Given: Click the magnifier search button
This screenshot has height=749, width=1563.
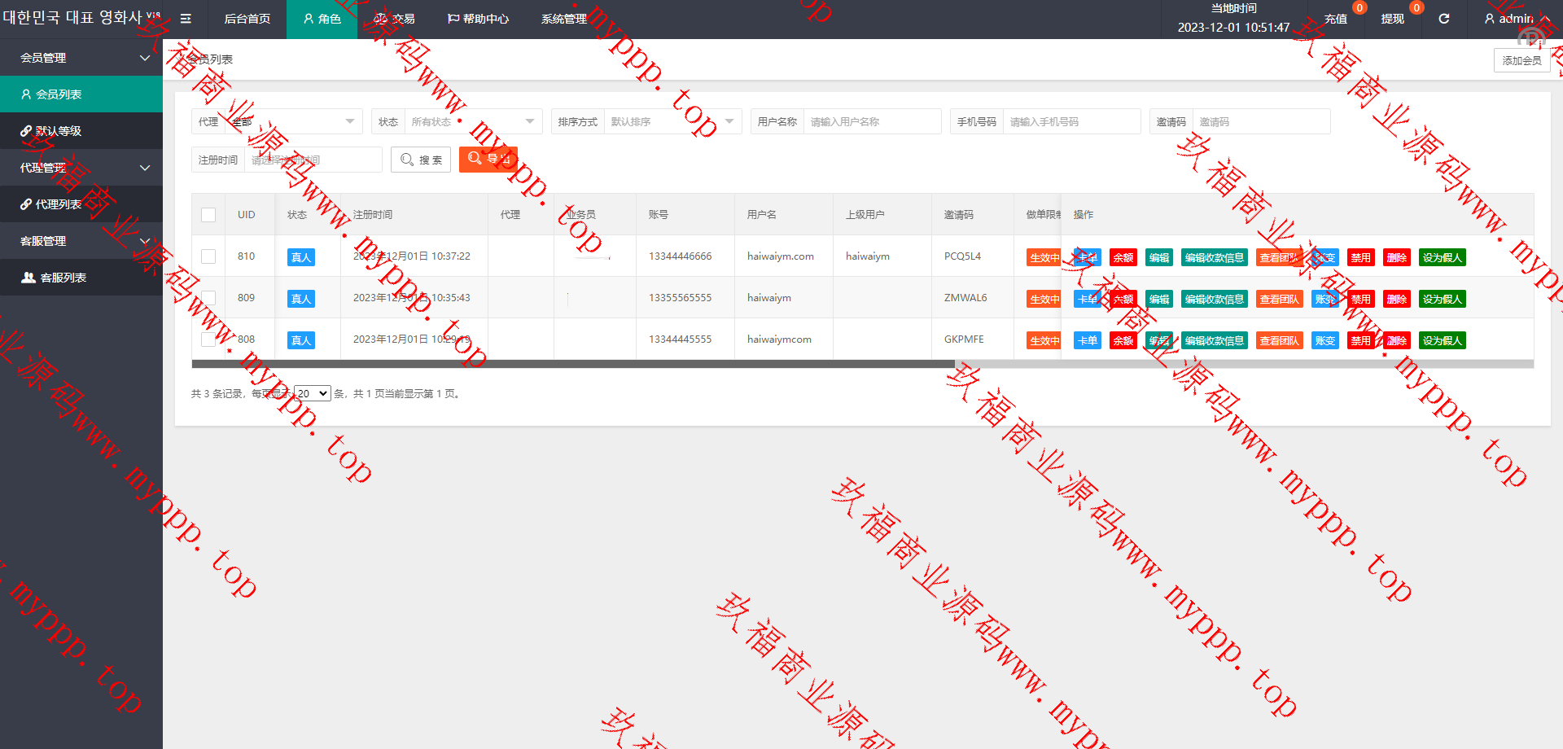Looking at the screenshot, I should point(421,160).
